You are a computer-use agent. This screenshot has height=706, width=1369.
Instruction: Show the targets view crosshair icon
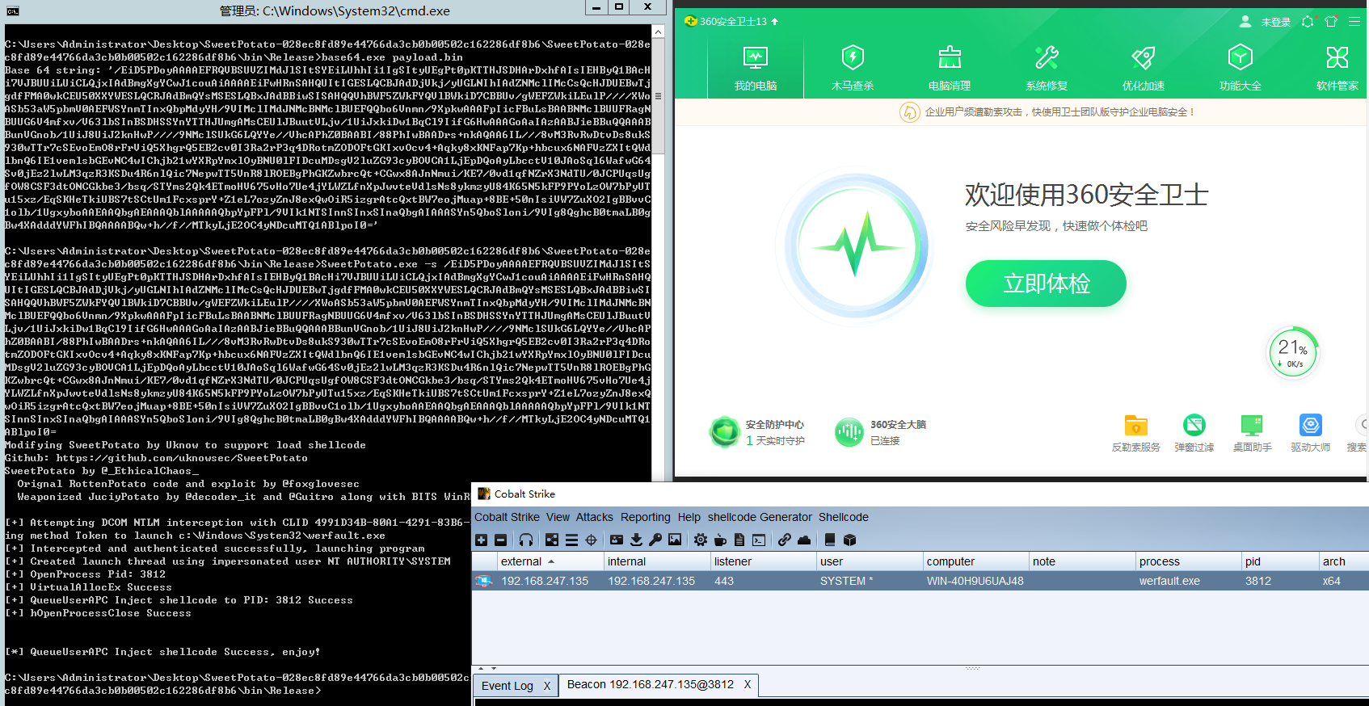point(591,540)
